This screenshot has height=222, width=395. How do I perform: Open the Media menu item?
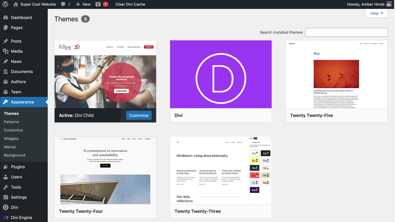click(24, 51)
